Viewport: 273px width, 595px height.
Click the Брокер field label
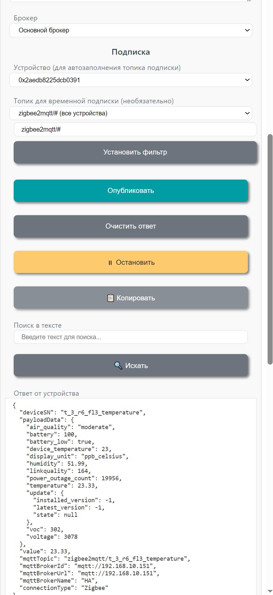(x=25, y=18)
